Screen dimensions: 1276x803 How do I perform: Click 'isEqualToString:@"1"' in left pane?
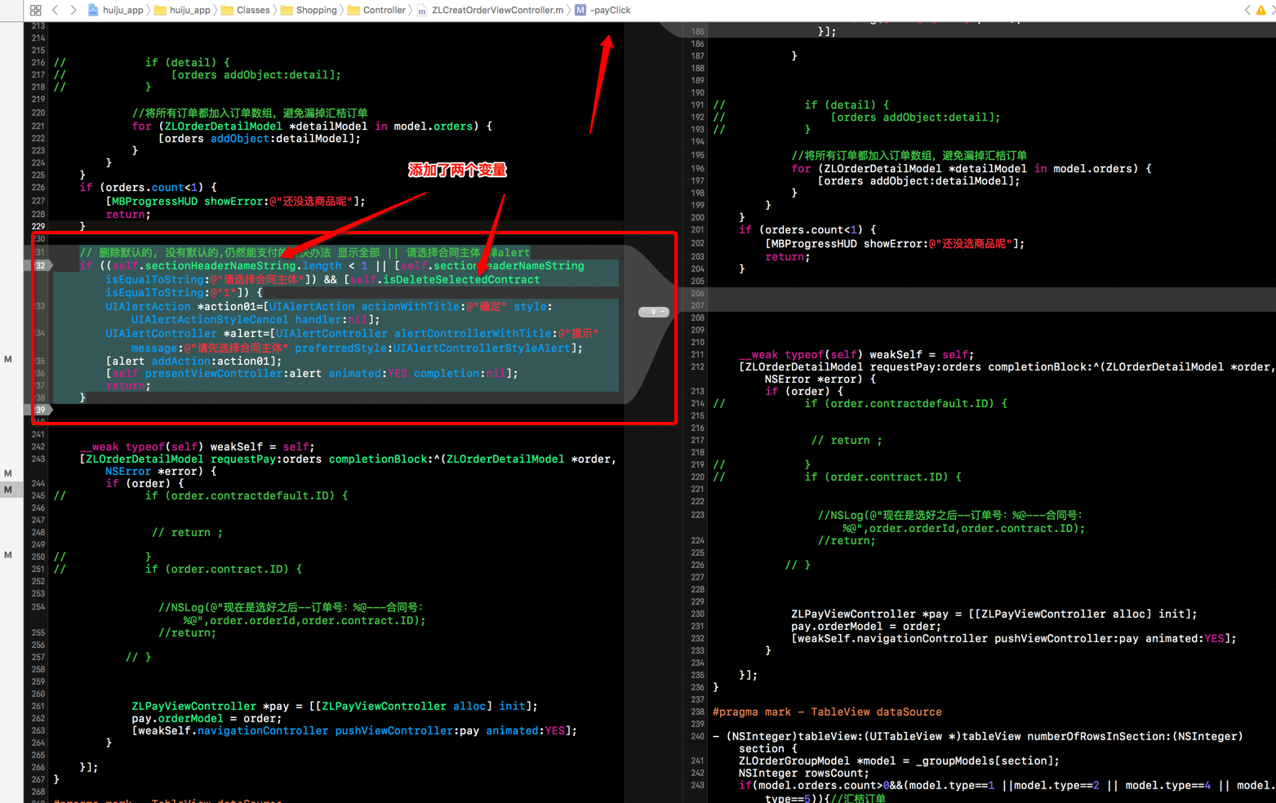coord(171,292)
